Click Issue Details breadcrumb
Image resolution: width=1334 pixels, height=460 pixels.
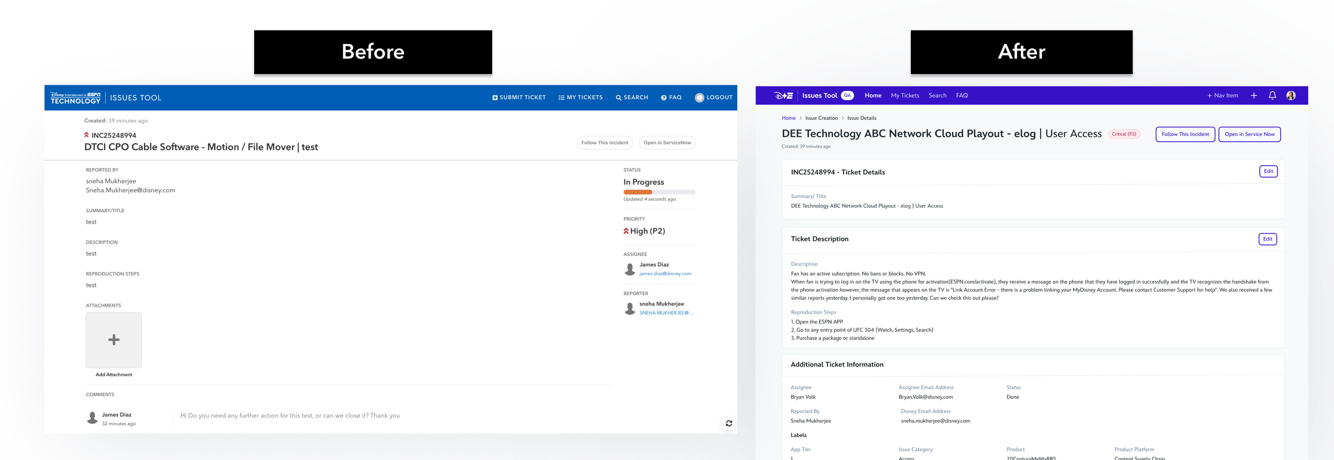click(x=862, y=118)
